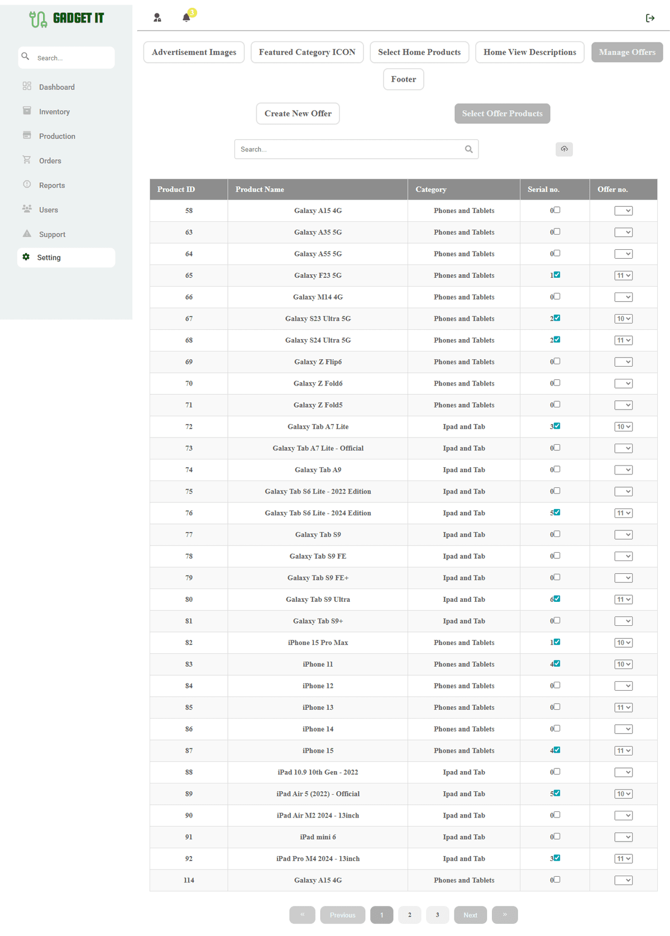Open the notifications bell icon

click(186, 18)
